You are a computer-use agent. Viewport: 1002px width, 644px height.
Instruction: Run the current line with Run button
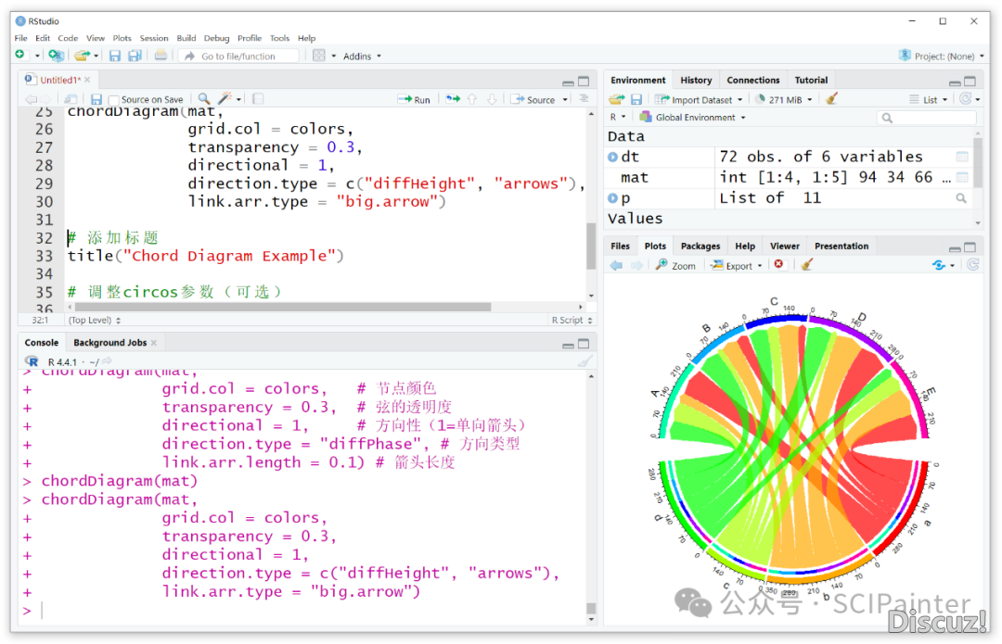pyautogui.click(x=414, y=99)
